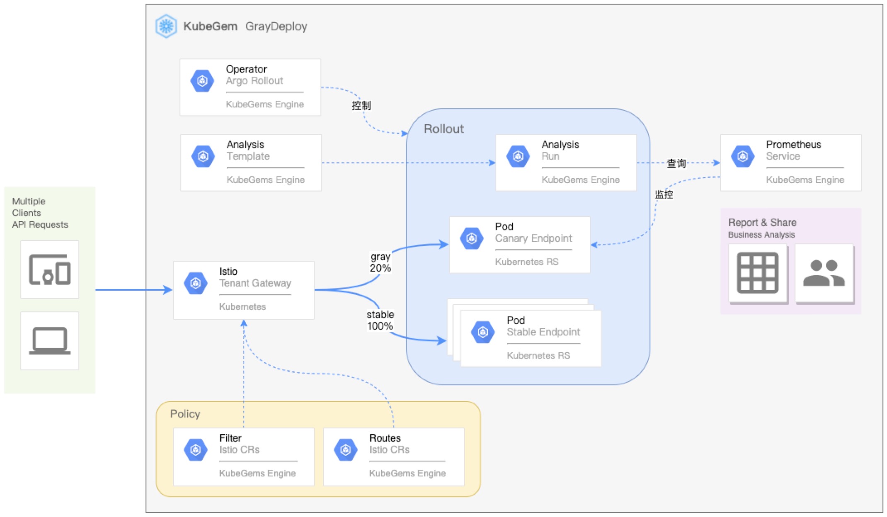Click 'Template' under Analysis

(248, 156)
